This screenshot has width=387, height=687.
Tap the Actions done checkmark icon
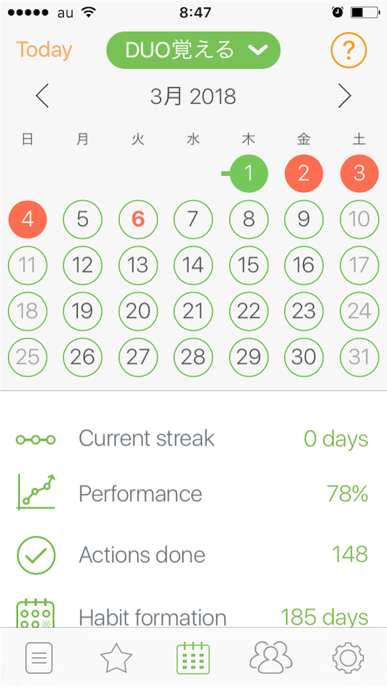(36, 555)
